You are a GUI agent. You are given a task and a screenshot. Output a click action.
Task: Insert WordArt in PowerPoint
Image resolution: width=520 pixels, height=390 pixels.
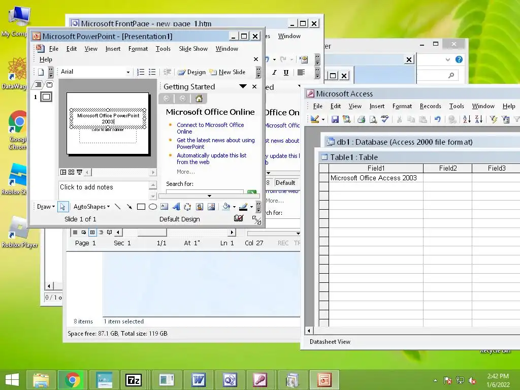[176, 207]
